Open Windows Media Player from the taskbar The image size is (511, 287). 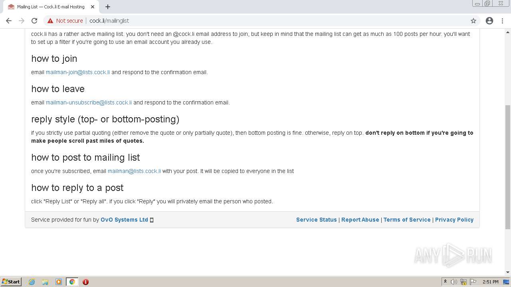coord(59,282)
